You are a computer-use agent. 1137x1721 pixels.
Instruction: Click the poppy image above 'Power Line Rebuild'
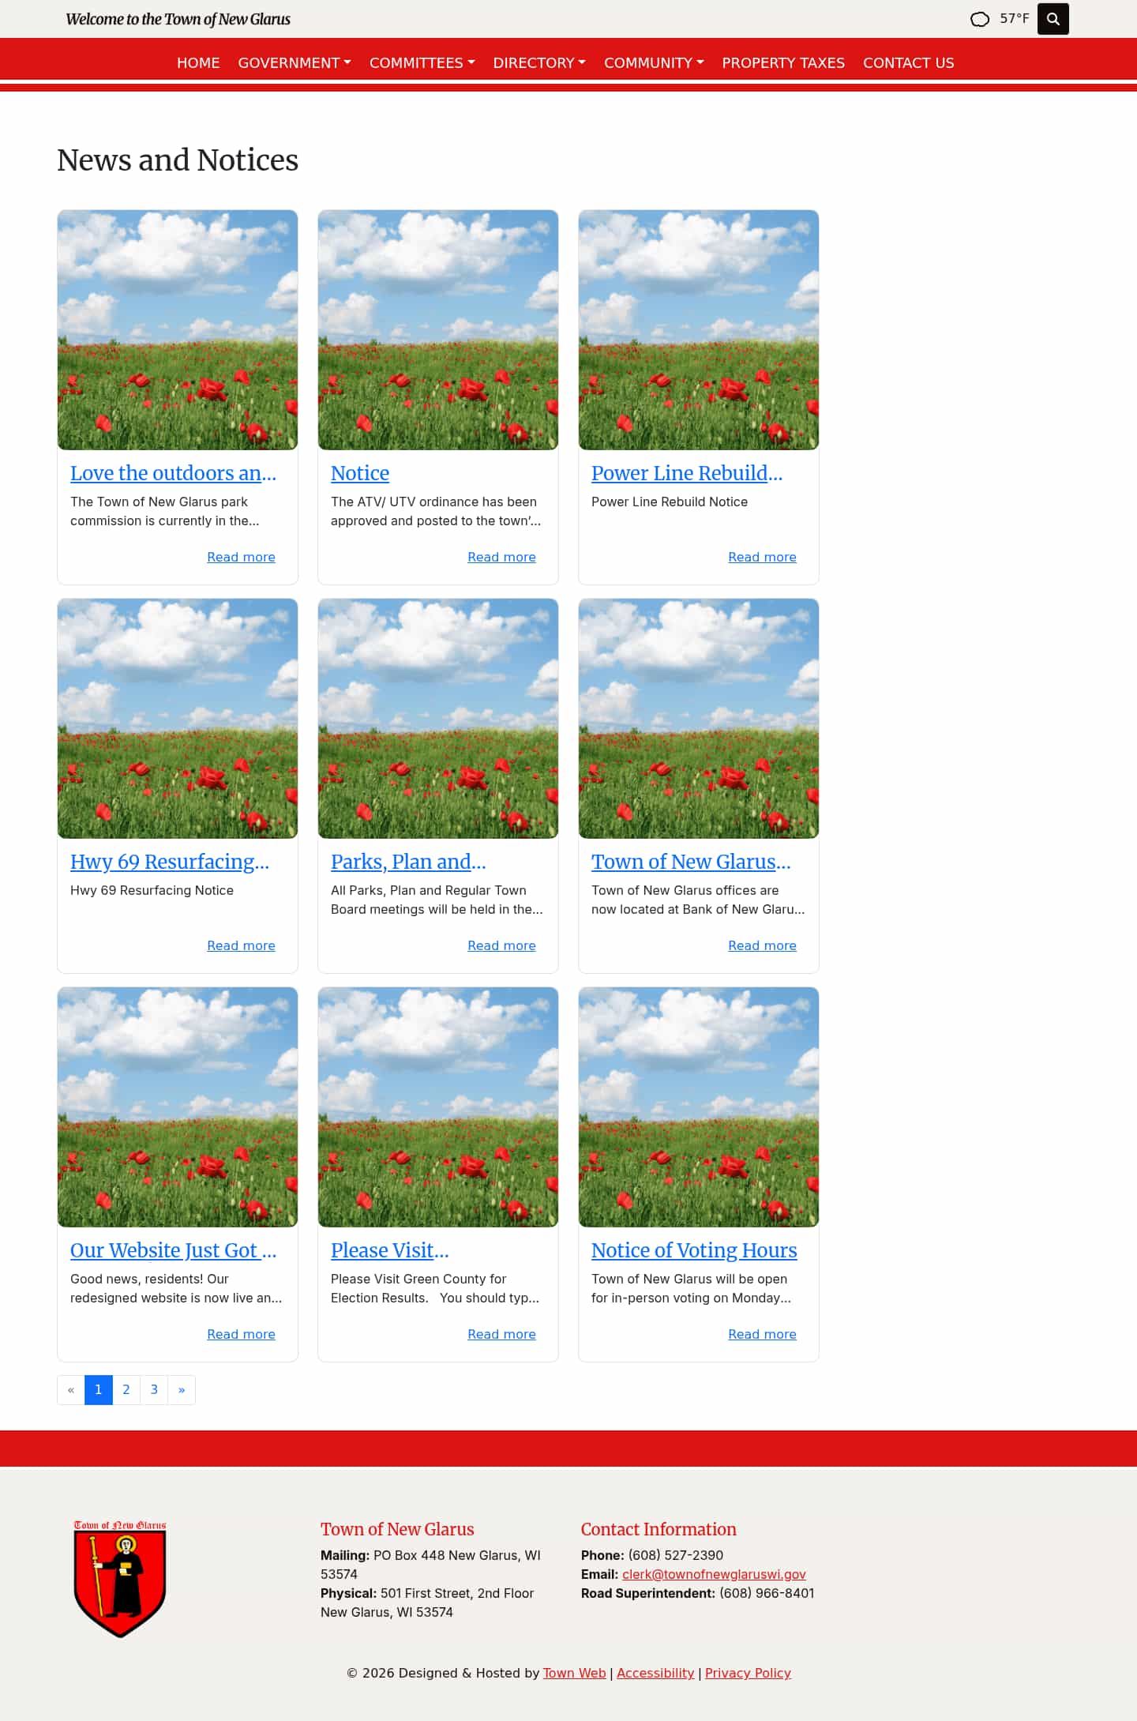699,330
